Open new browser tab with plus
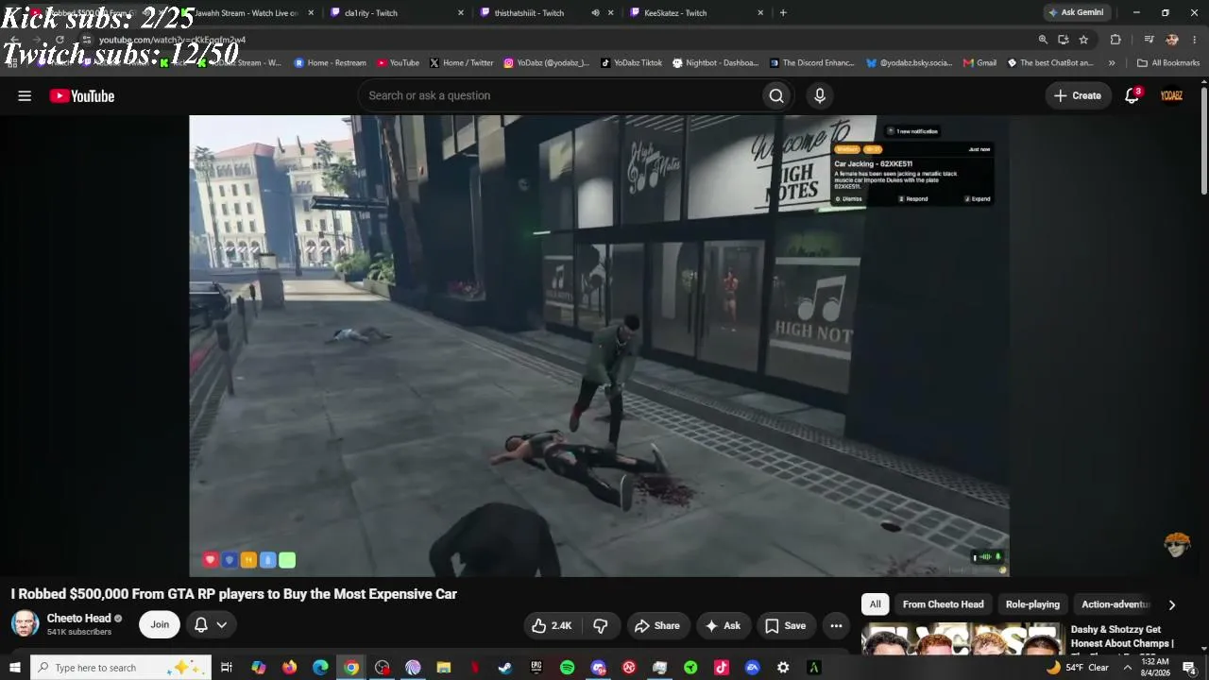 tap(783, 13)
